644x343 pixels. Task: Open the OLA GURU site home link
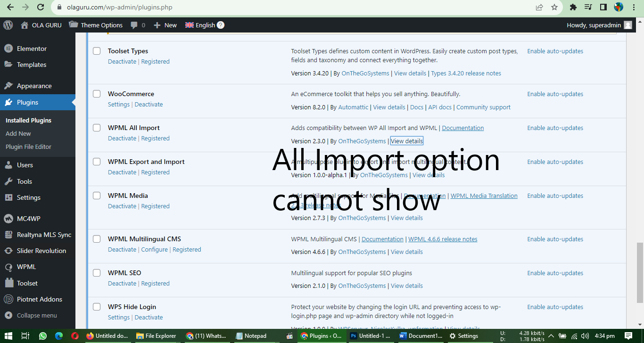(x=41, y=25)
